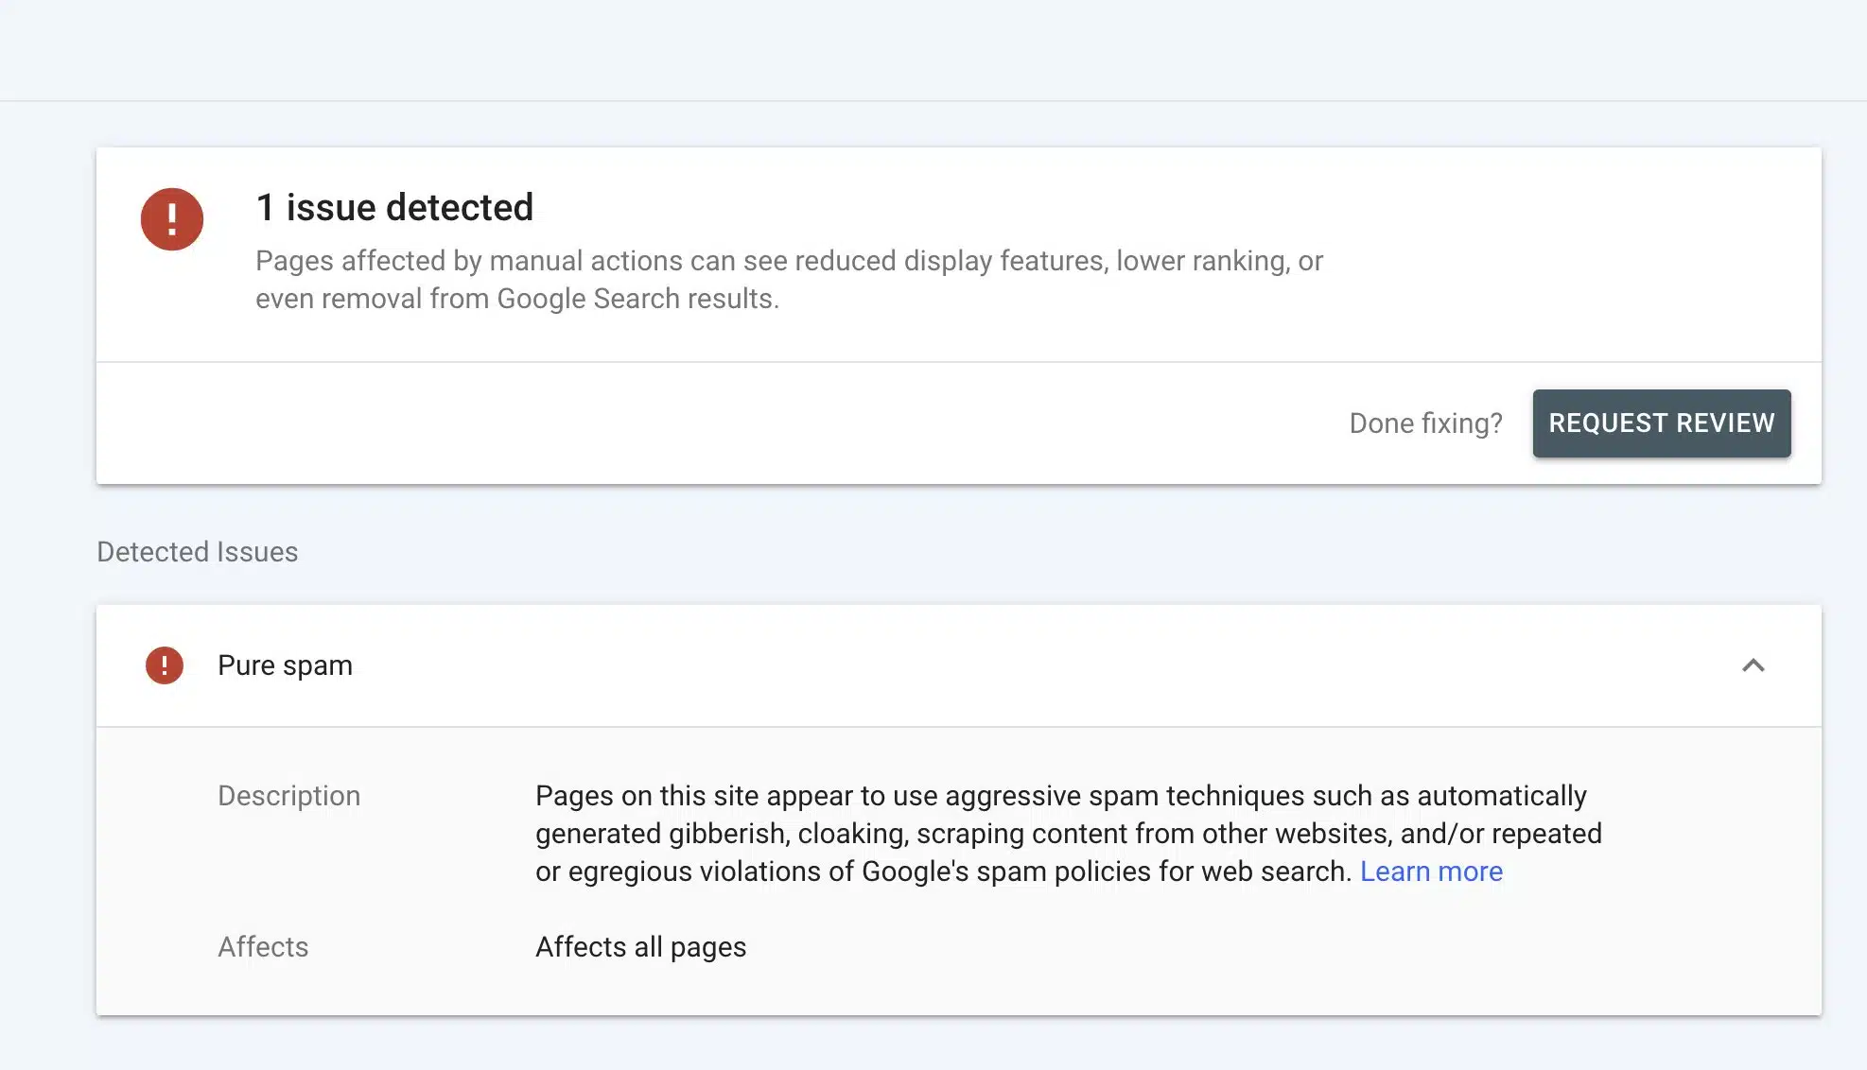This screenshot has width=1867, height=1070.
Task: Open the 'Learn more' link about spam policies
Action: click(1431, 871)
